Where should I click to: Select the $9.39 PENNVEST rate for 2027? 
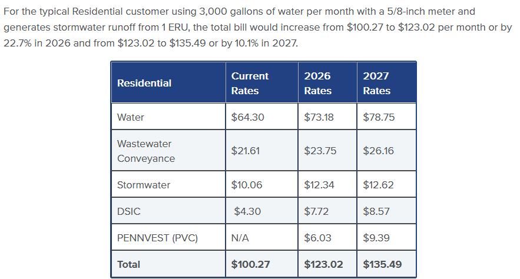click(x=376, y=238)
